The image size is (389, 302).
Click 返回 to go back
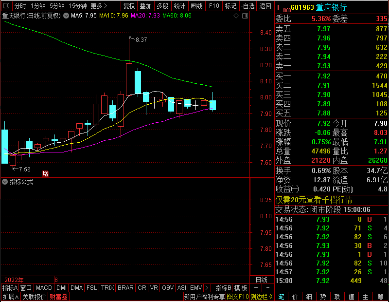point(265,6)
